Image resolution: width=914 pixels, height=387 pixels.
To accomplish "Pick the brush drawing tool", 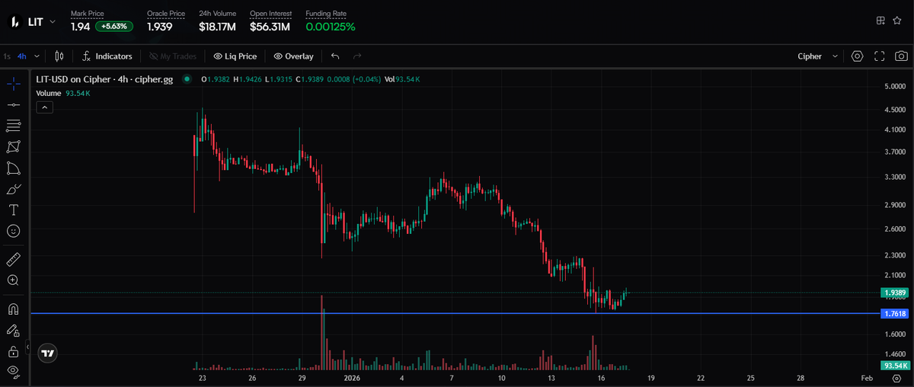I will pyautogui.click(x=13, y=188).
